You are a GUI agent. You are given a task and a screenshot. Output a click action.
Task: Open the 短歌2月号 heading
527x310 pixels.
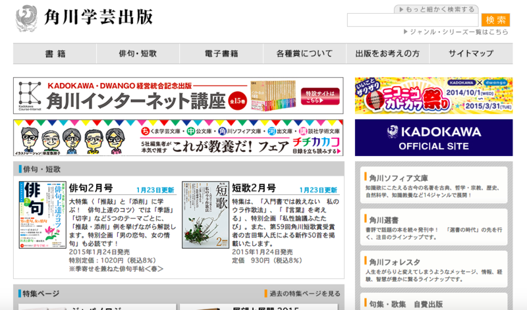[x=254, y=188]
